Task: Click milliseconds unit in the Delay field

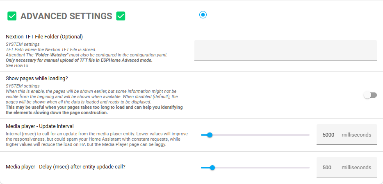Action: [x=356, y=167]
